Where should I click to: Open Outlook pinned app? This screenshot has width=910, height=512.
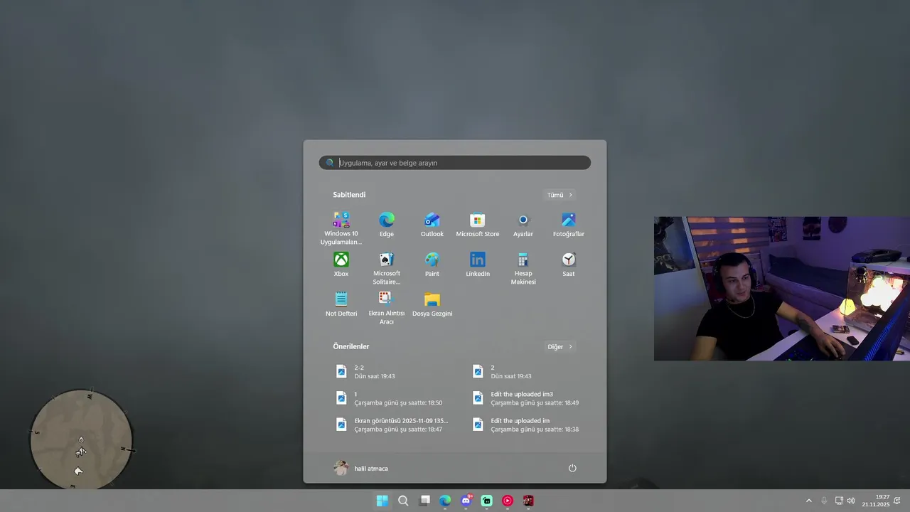(x=432, y=225)
